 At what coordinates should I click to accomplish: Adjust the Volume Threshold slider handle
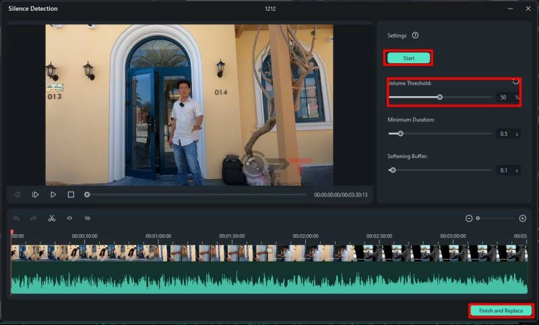pyautogui.click(x=440, y=97)
